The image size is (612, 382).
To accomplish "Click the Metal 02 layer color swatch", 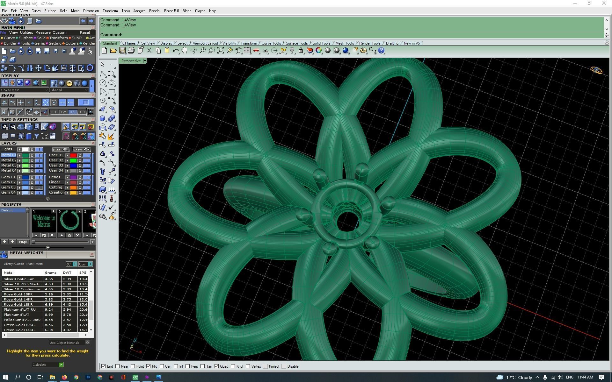I will coord(25,160).
